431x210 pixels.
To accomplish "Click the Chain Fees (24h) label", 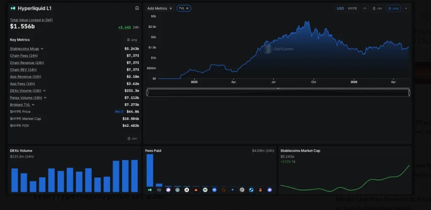I will pos(24,56).
